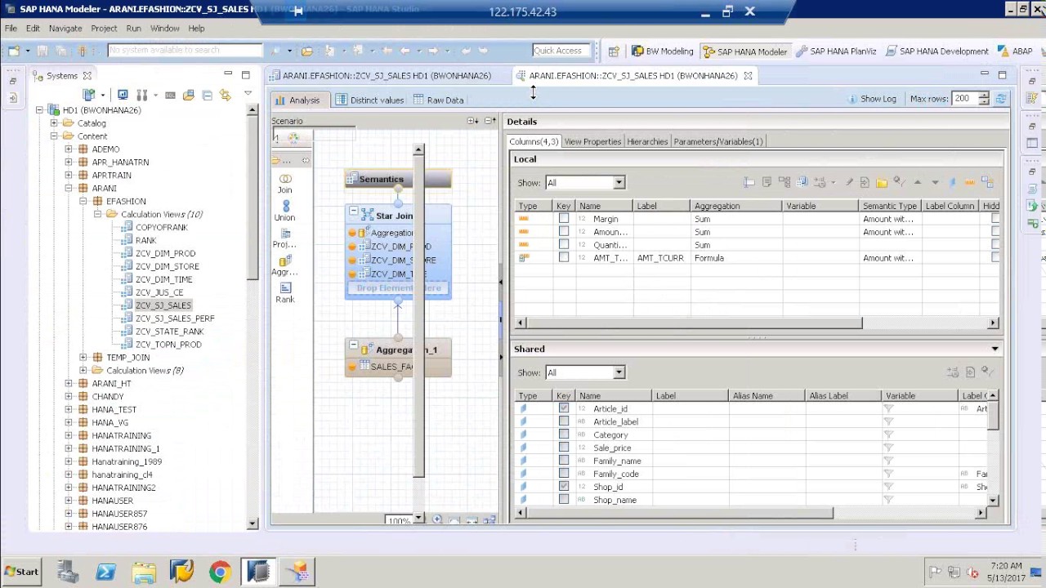This screenshot has height=588, width=1046.
Task: Open the Project menu
Action: (x=104, y=28)
